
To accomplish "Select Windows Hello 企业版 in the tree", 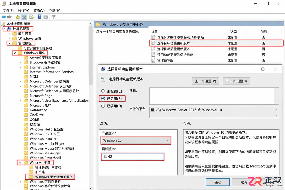I will click(47, 129).
